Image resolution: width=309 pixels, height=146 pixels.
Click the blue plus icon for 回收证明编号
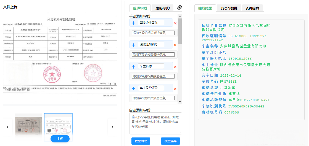tap(133, 45)
